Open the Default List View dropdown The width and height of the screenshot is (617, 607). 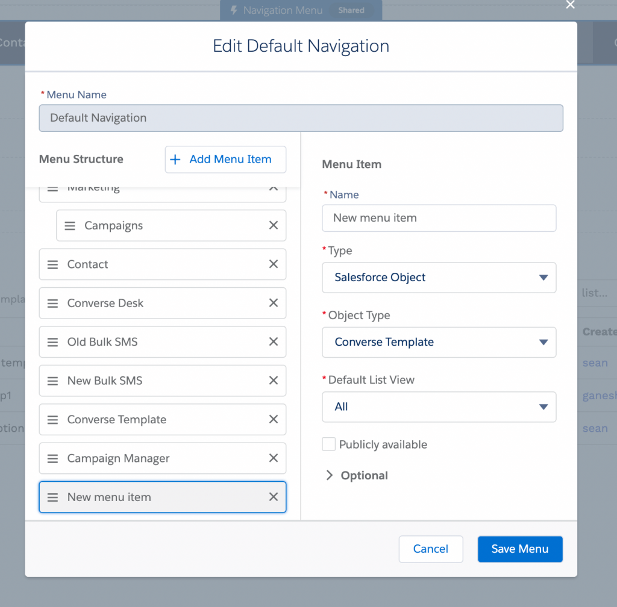pyautogui.click(x=439, y=406)
